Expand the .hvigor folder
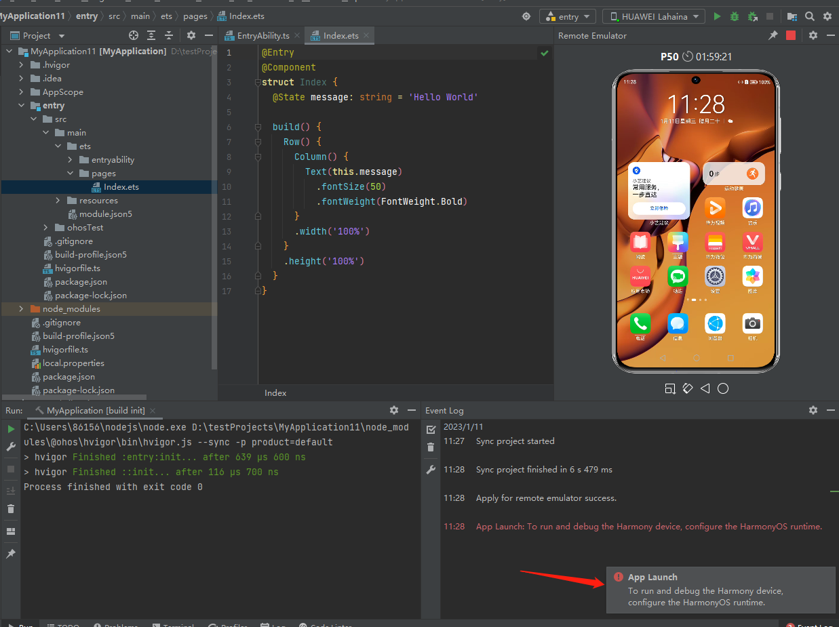Image resolution: width=839 pixels, height=627 pixels. tap(22, 65)
